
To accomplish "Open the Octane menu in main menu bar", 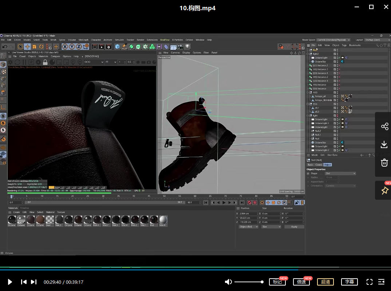I will [189, 40].
